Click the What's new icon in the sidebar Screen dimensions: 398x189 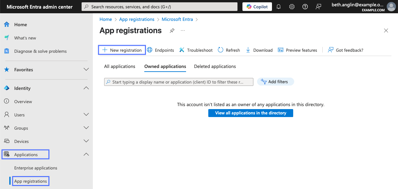(x=6, y=38)
